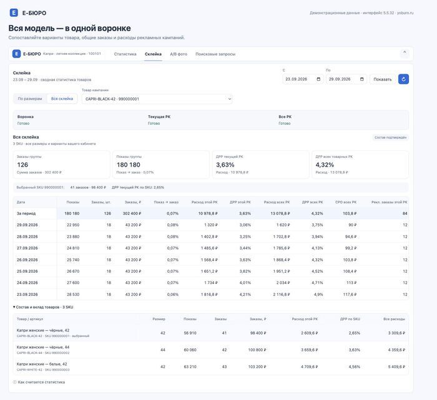This screenshot has height=400, width=437.
Task: Click the info icon beside Как считается статистика
Action: 15,382
